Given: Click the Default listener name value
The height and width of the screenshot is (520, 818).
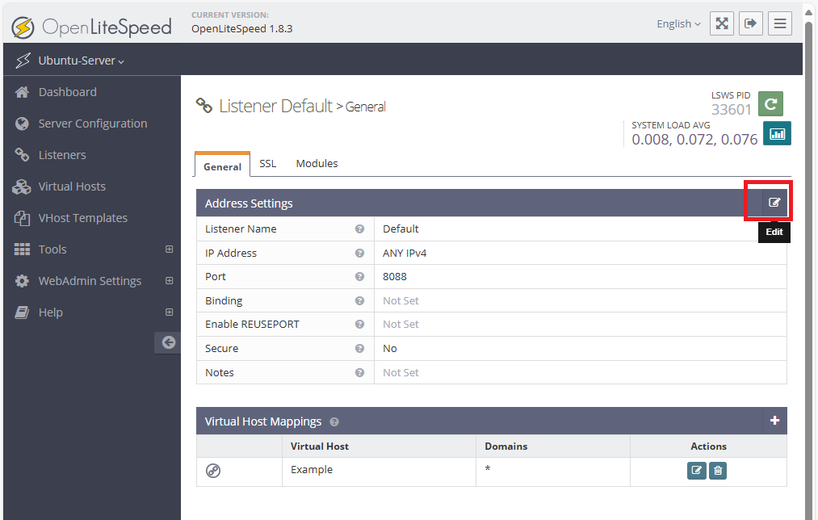Looking at the screenshot, I should [401, 229].
